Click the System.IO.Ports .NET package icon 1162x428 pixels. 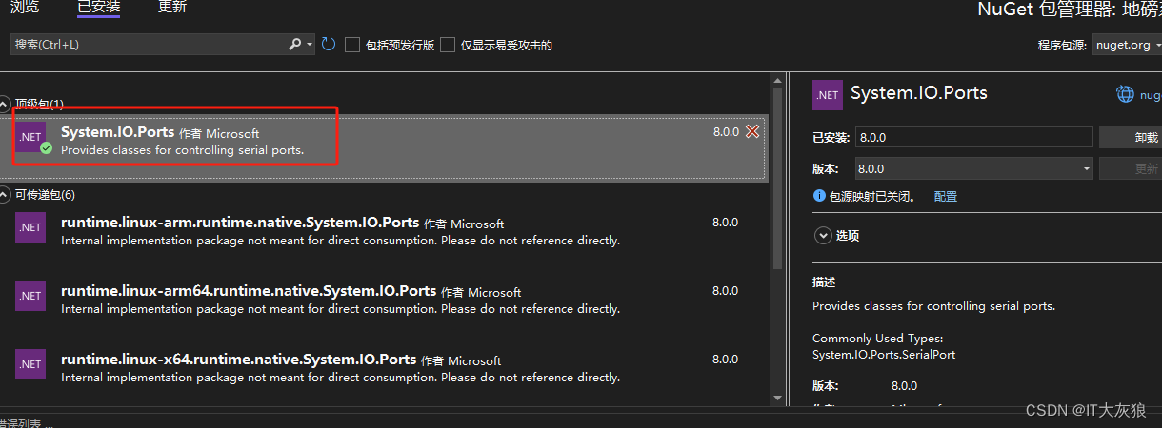(30, 137)
